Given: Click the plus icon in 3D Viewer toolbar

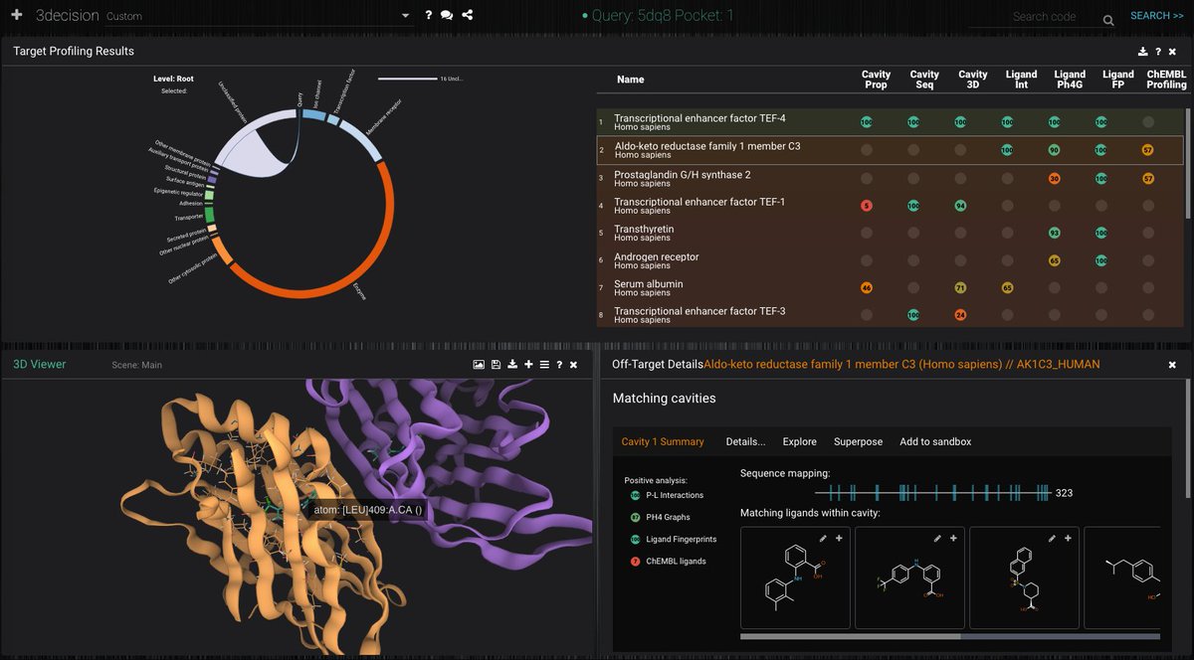Looking at the screenshot, I should click(x=528, y=365).
